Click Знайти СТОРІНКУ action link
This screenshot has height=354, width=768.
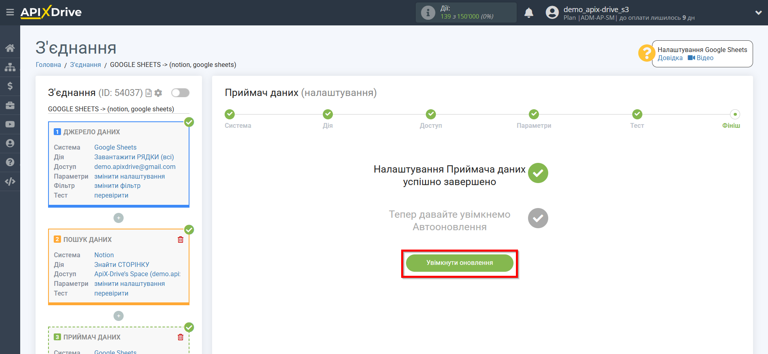[x=122, y=265]
